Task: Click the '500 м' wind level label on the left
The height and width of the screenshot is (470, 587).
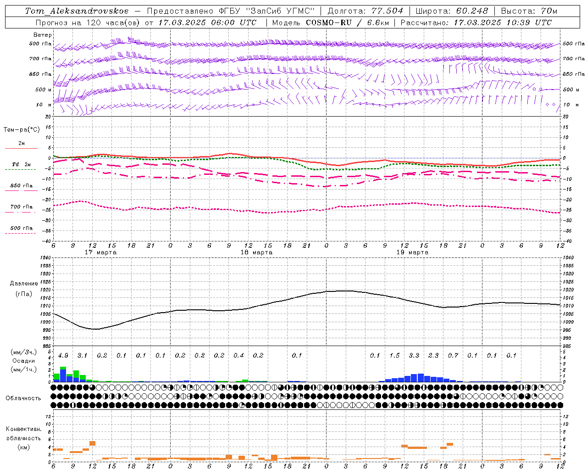Action: (44, 90)
